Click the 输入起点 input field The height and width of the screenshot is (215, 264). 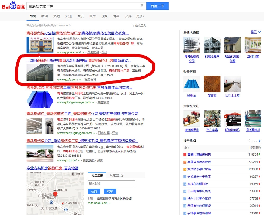point(111,183)
